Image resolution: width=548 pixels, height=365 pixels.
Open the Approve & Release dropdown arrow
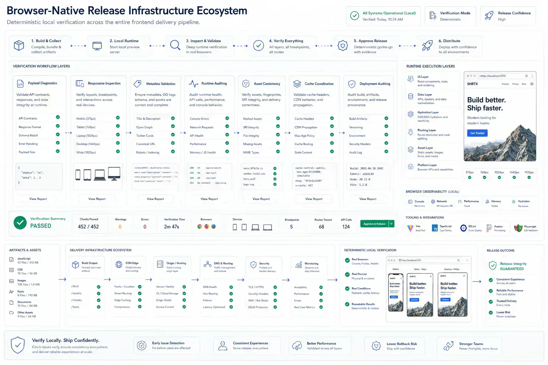(391, 224)
